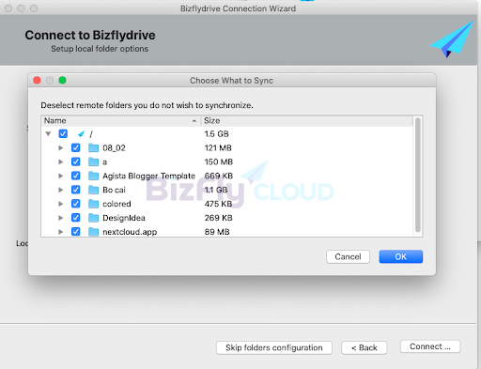Click the 08_02 folder icon

(x=93, y=147)
